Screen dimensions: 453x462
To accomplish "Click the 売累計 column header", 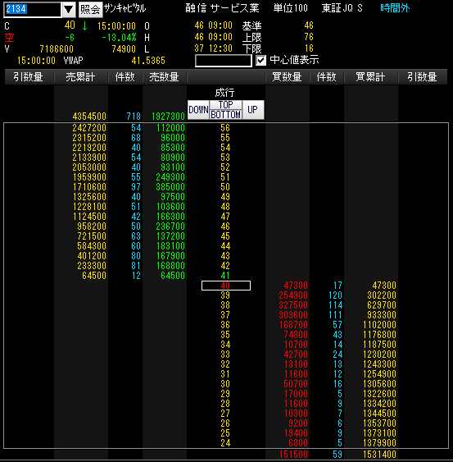I will click(81, 77).
